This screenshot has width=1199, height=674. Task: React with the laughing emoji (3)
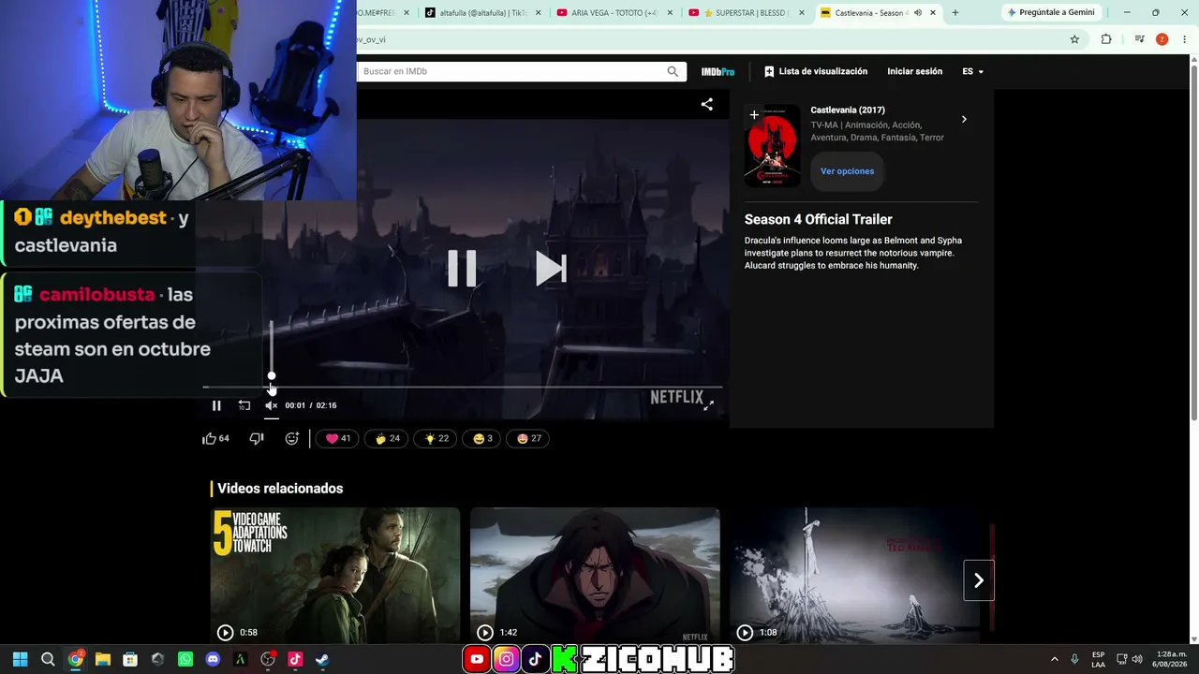(x=482, y=438)
